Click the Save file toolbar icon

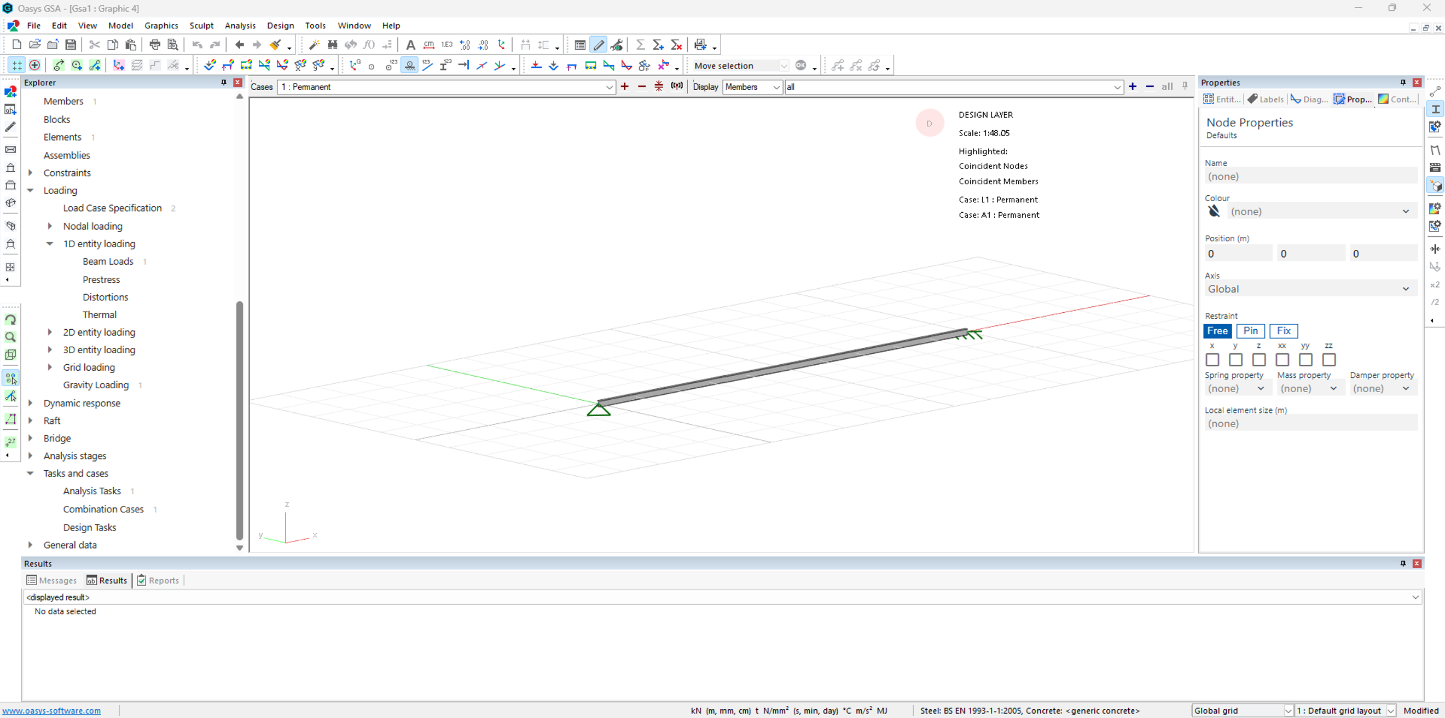click(71, 45)
